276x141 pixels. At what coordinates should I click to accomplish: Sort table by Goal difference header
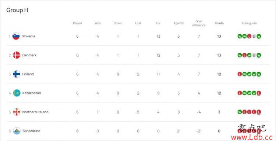pyautogui.click(x=199, y=23)
